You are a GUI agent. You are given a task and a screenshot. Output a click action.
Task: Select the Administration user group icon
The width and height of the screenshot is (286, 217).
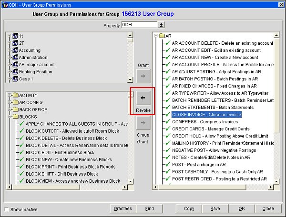(14, 57)
